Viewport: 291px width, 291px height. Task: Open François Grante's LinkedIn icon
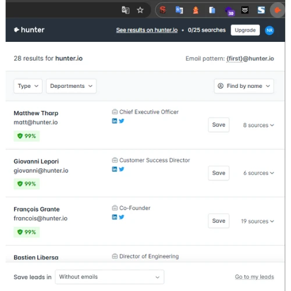click(x=115, y=217)
